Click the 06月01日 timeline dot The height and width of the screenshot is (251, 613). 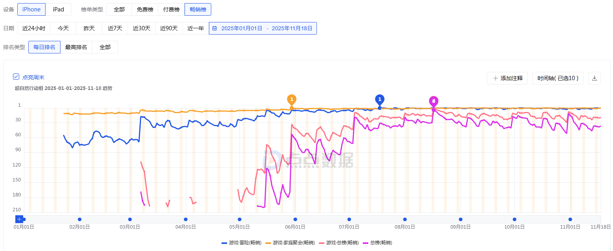click(295, 219)
